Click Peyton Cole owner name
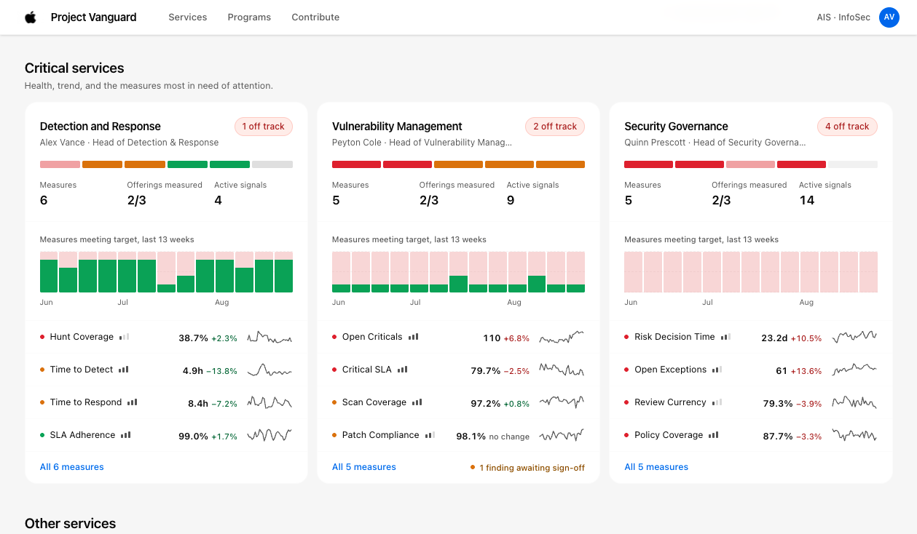Viewport: 917px width, 534px height. pos(356,143)
